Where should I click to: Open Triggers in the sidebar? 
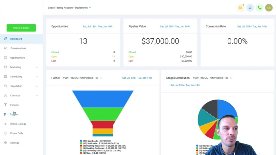click(x=14, y=114)
